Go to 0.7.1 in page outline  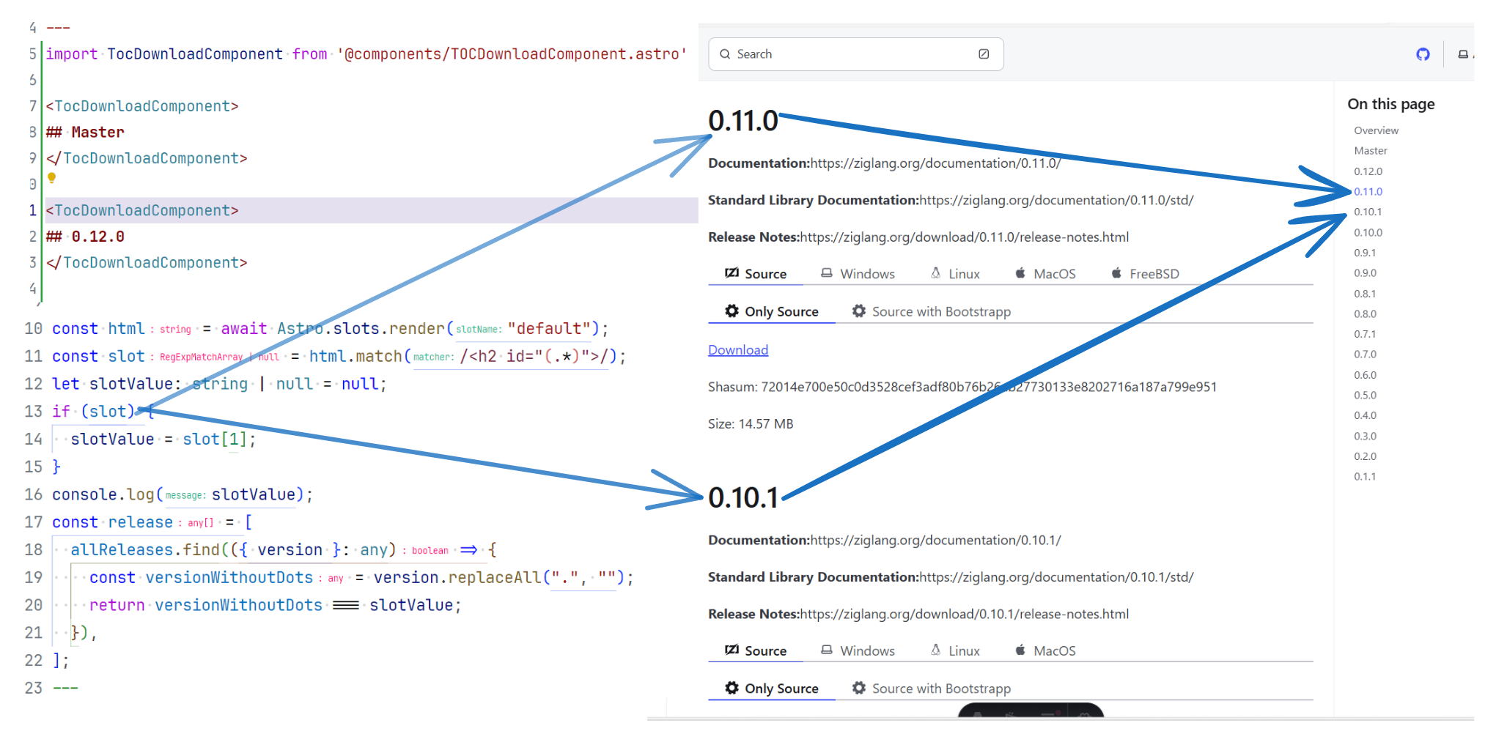point(1365,334)
